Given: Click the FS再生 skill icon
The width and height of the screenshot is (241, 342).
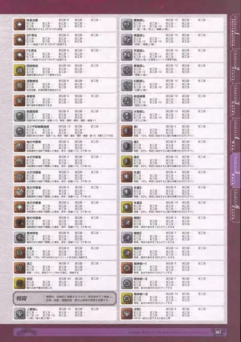Looking at the screenshot, I should click(x=19, y=55).
